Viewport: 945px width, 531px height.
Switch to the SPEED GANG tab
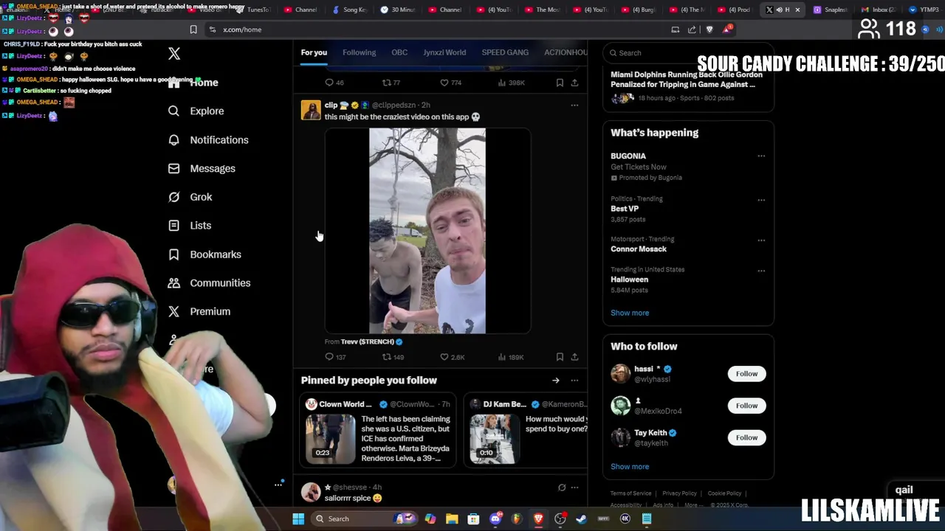click(505, 52)
